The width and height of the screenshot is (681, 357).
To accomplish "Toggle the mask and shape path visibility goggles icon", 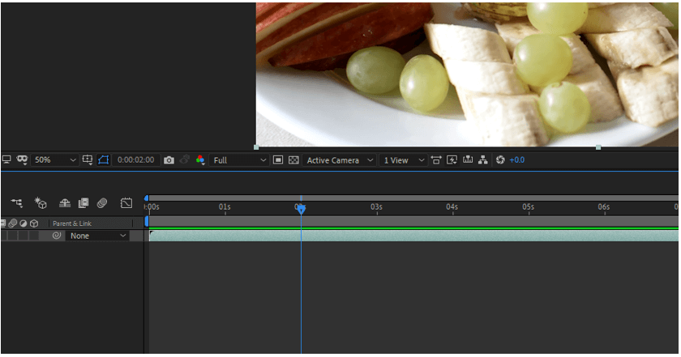I will pos(22,159).
